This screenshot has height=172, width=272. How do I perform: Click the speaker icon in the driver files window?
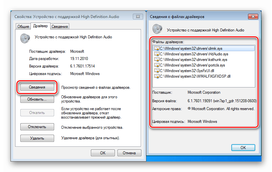tap(157, 29)
